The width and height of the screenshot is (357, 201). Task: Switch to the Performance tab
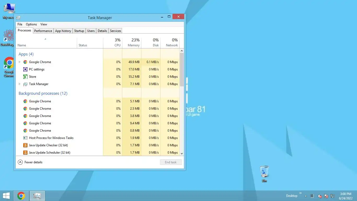pyautogui.click(x=43, y=31)
